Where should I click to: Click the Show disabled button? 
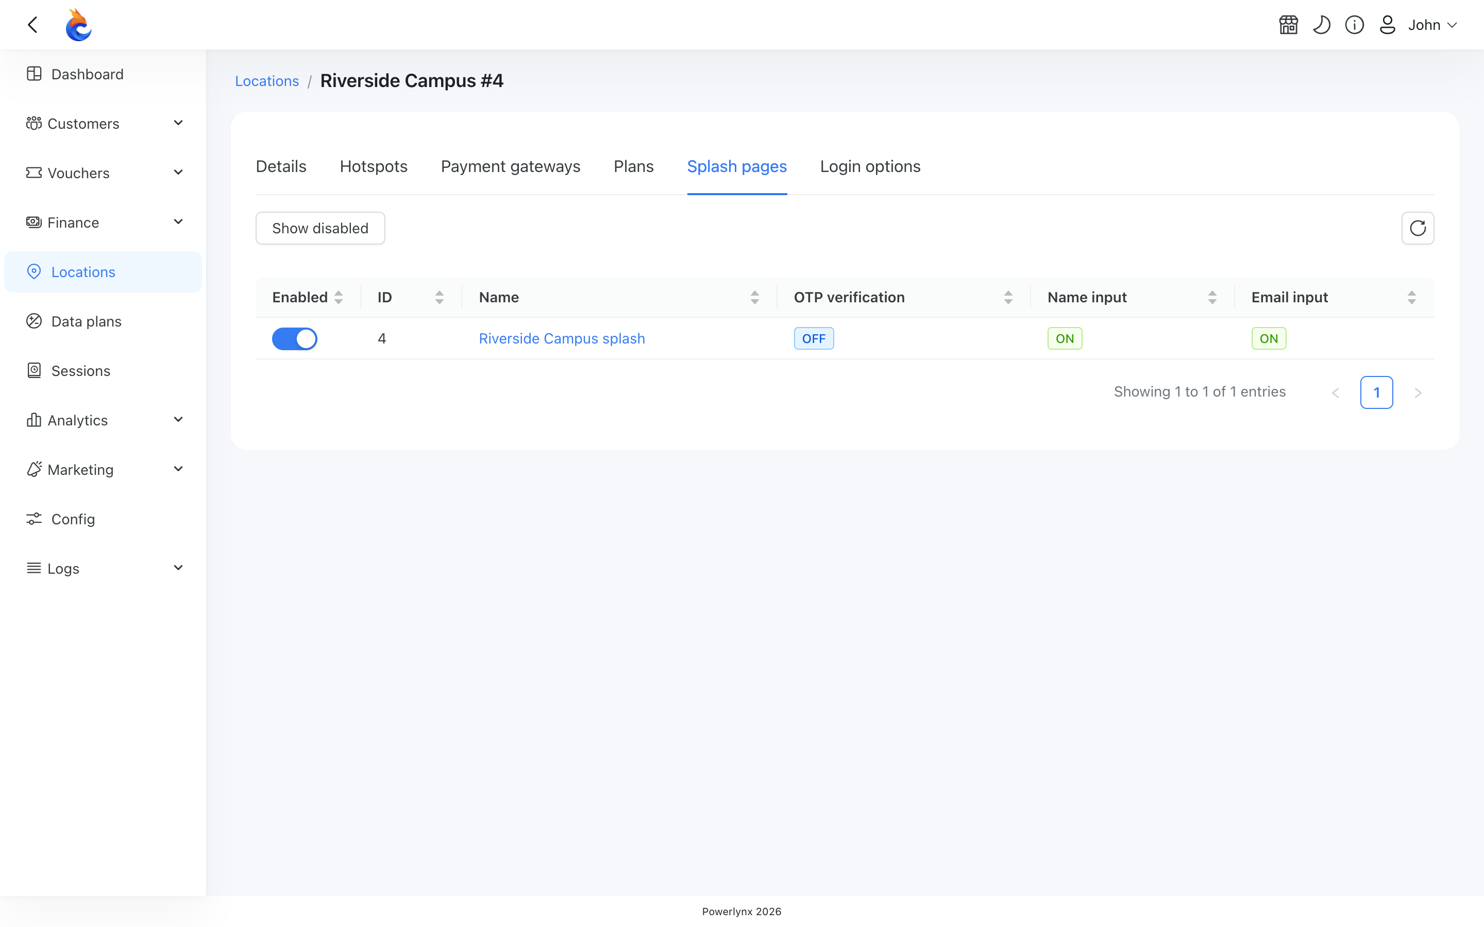(x=320, y=228)
